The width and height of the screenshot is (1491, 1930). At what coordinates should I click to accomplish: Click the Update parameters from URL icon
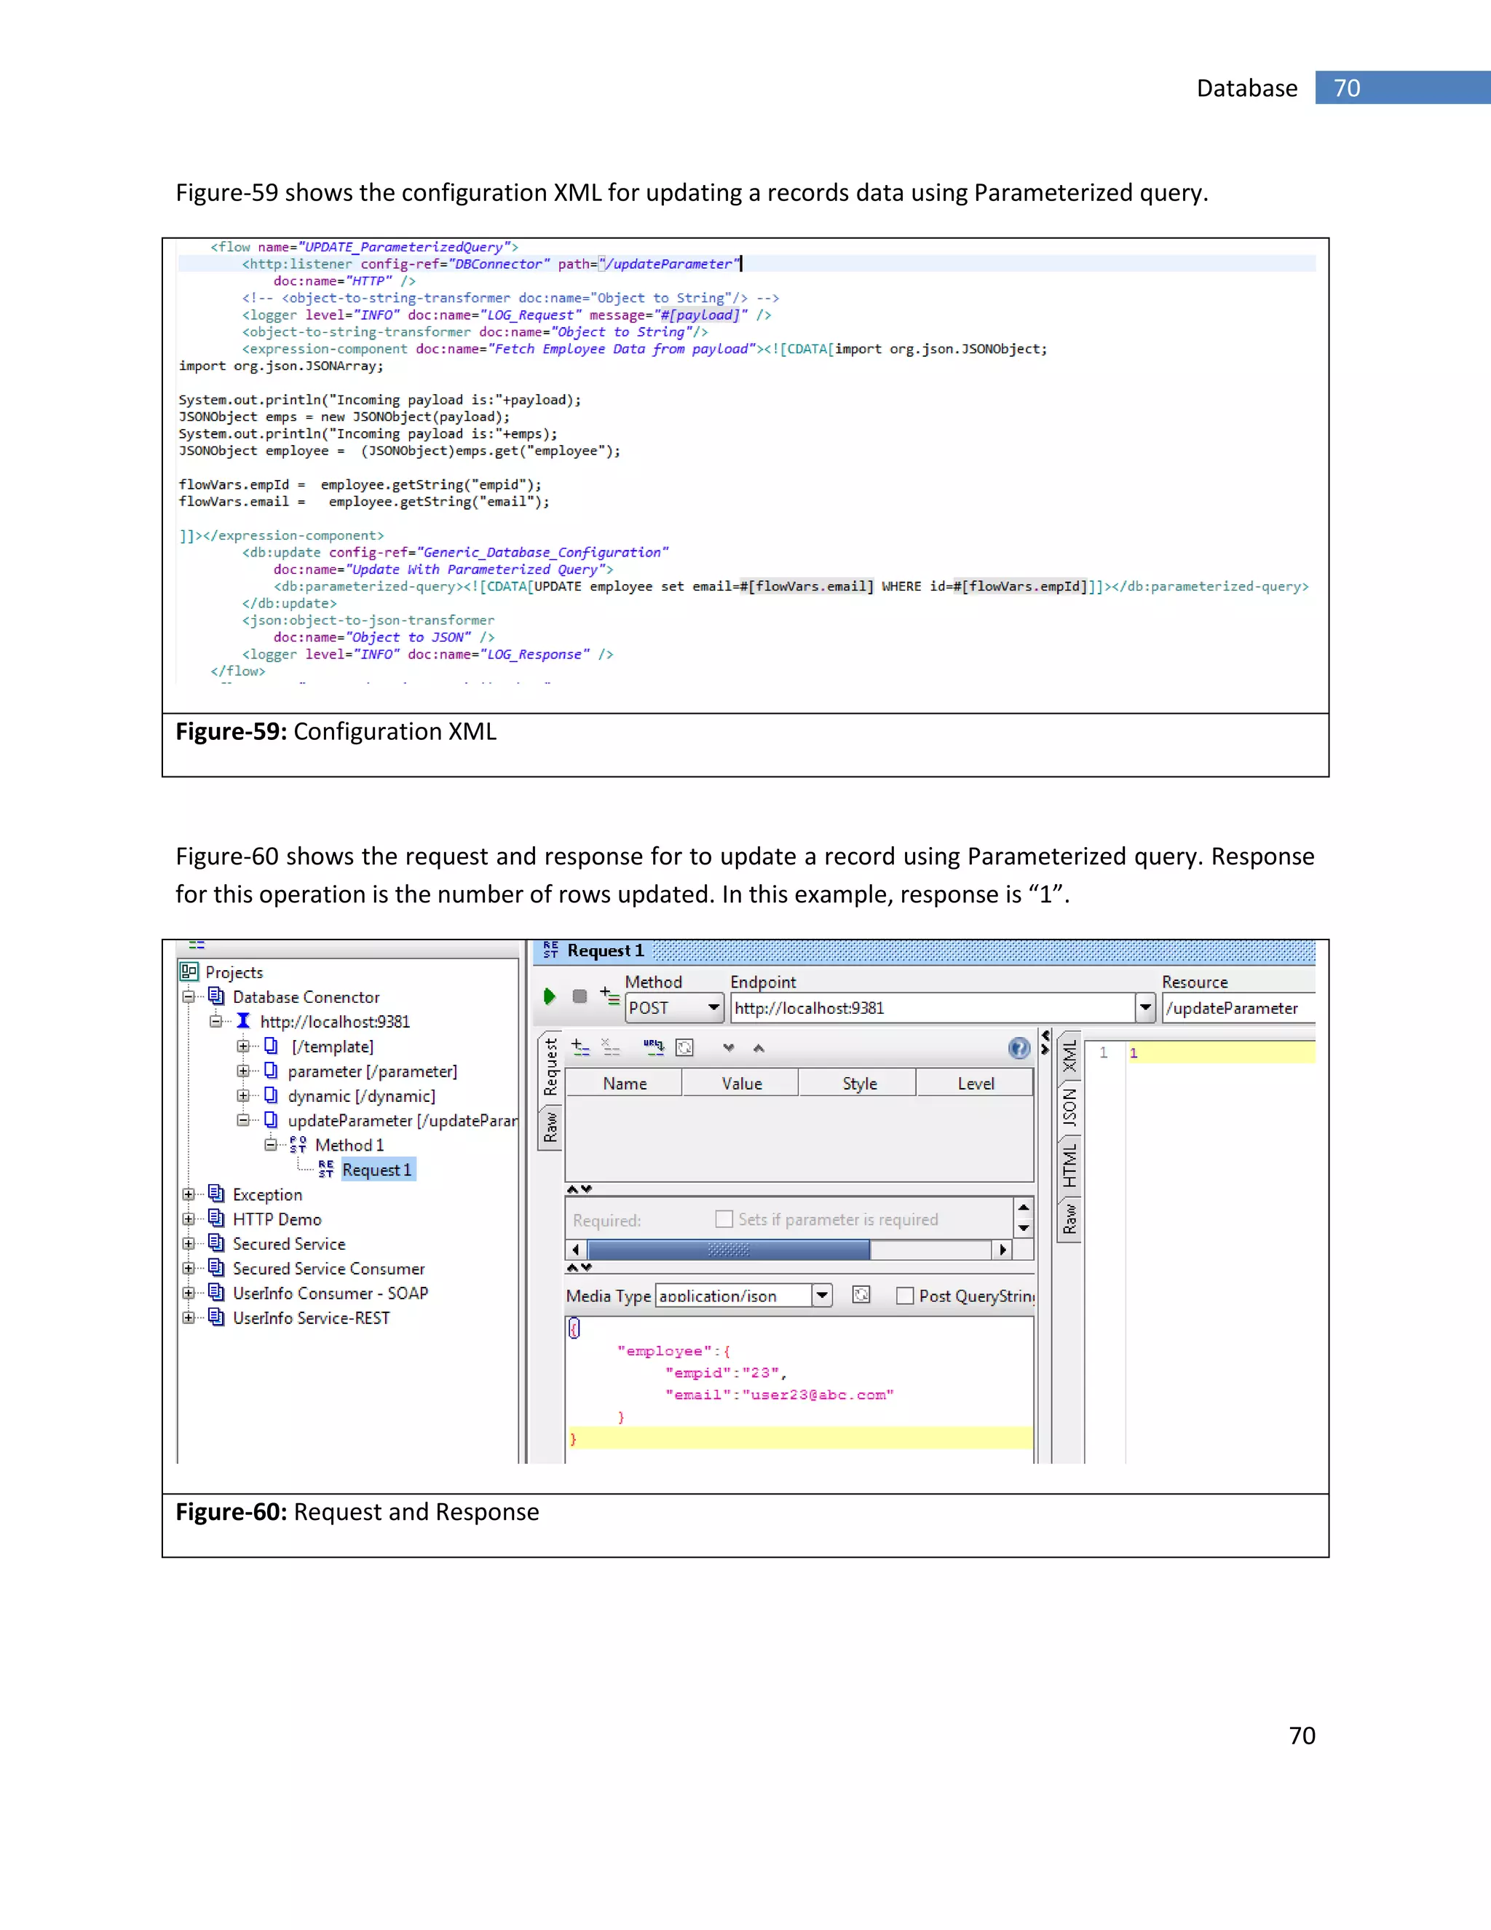point(654,1047)
